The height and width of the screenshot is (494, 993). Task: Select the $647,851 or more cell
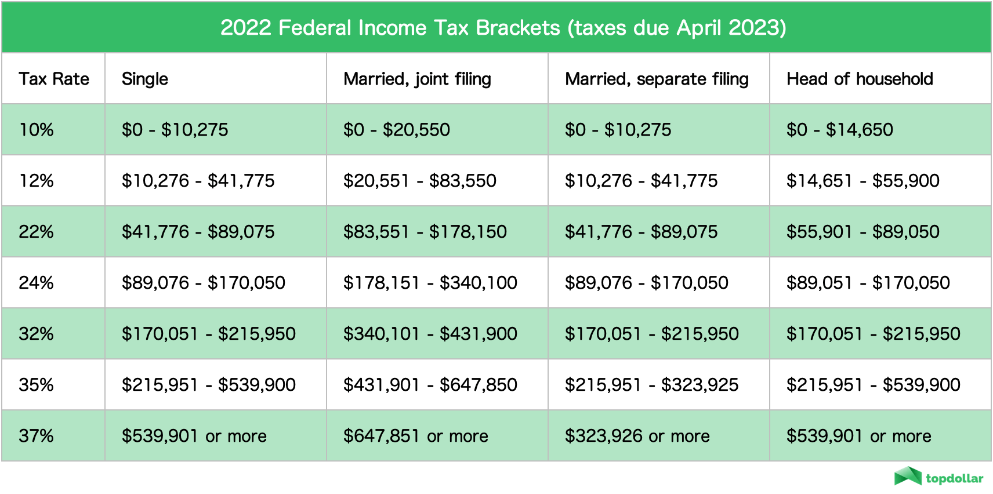pyautogui.click(x=415, y=436)
